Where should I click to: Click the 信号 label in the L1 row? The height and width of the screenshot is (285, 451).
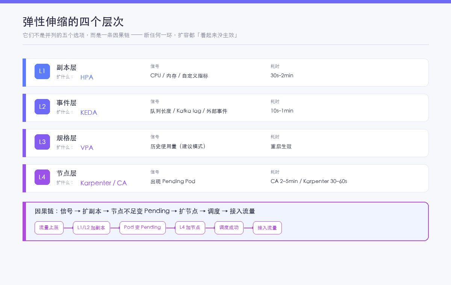pos(155,66)
